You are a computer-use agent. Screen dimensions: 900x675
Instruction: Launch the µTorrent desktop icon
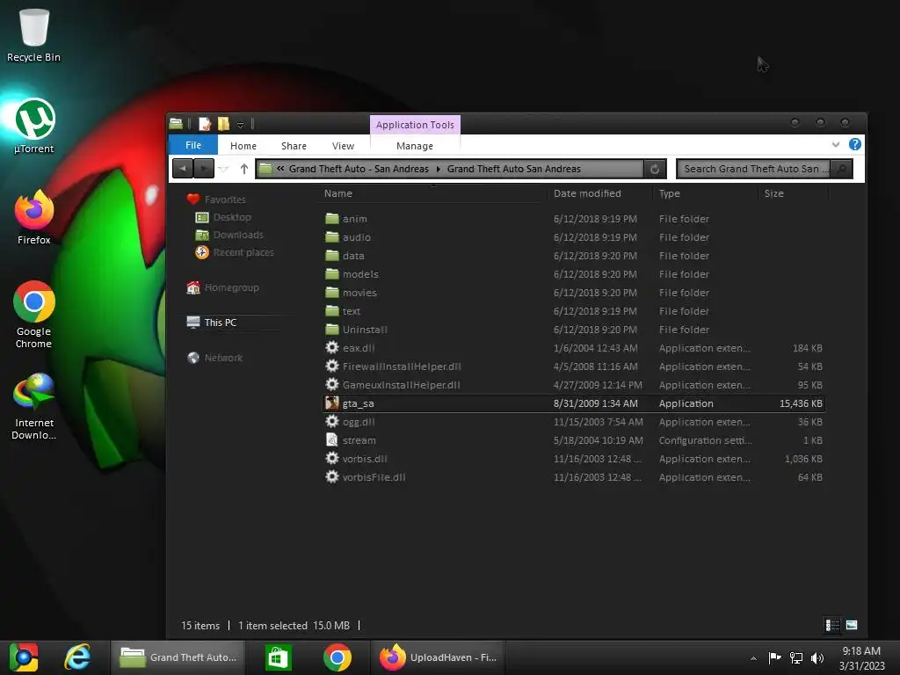coord(34,125)
